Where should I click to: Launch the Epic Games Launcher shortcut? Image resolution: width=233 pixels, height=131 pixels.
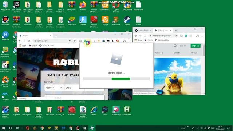coord(16,7)
